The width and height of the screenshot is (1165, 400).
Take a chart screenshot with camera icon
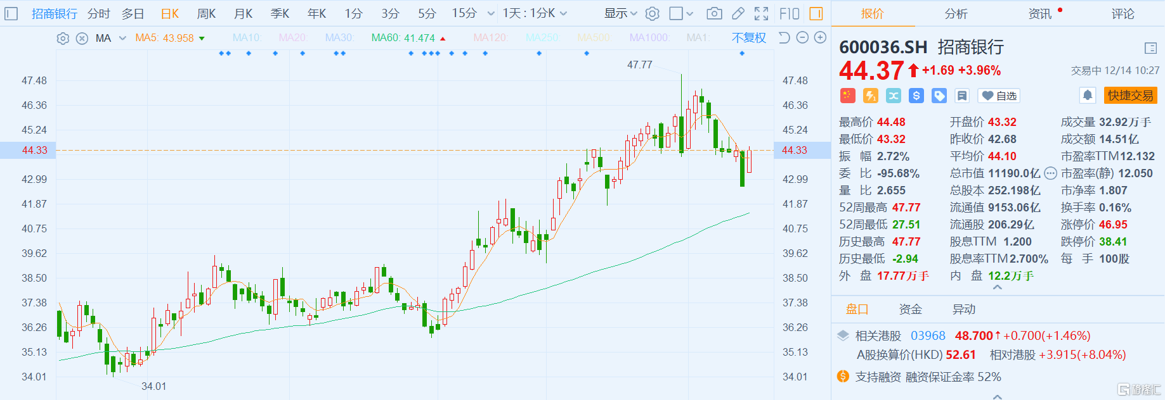click(714, 13)
